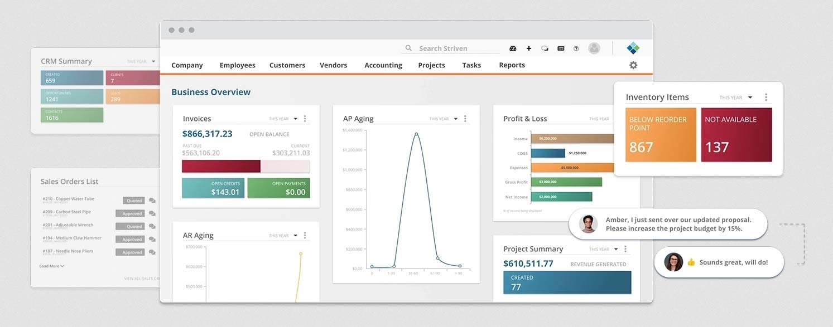The height and width of the screenshot is (327, 833).
Task: Open the Company menu
Action: tap(187, 65)
